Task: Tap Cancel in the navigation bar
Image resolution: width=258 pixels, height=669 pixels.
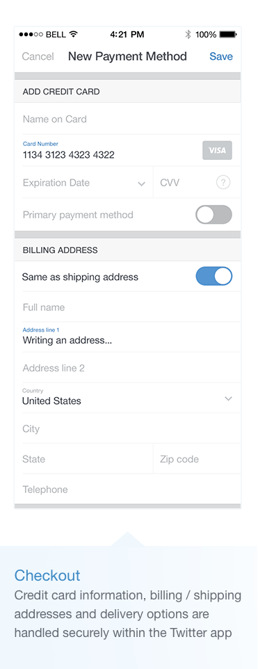Action: (x=38, y=57)
